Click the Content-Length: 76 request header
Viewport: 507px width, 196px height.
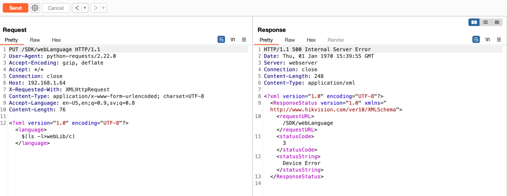38,110
